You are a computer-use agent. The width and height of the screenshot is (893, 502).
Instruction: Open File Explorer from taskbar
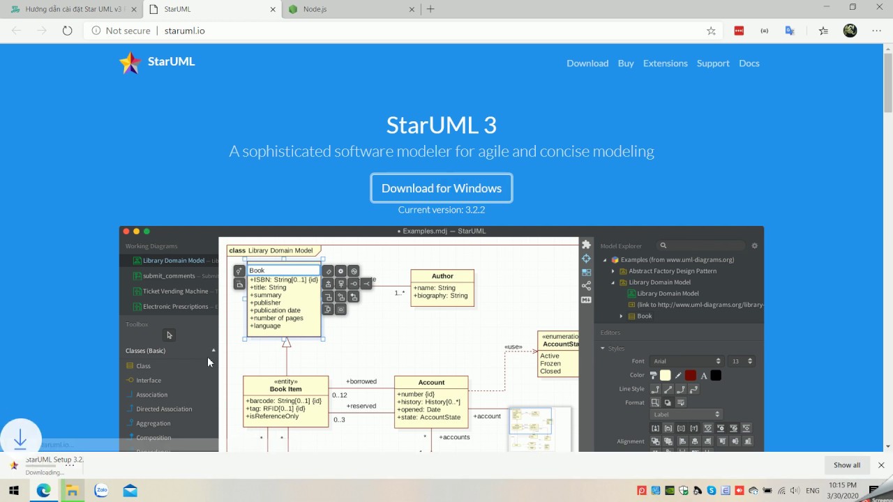click(72, 491)
